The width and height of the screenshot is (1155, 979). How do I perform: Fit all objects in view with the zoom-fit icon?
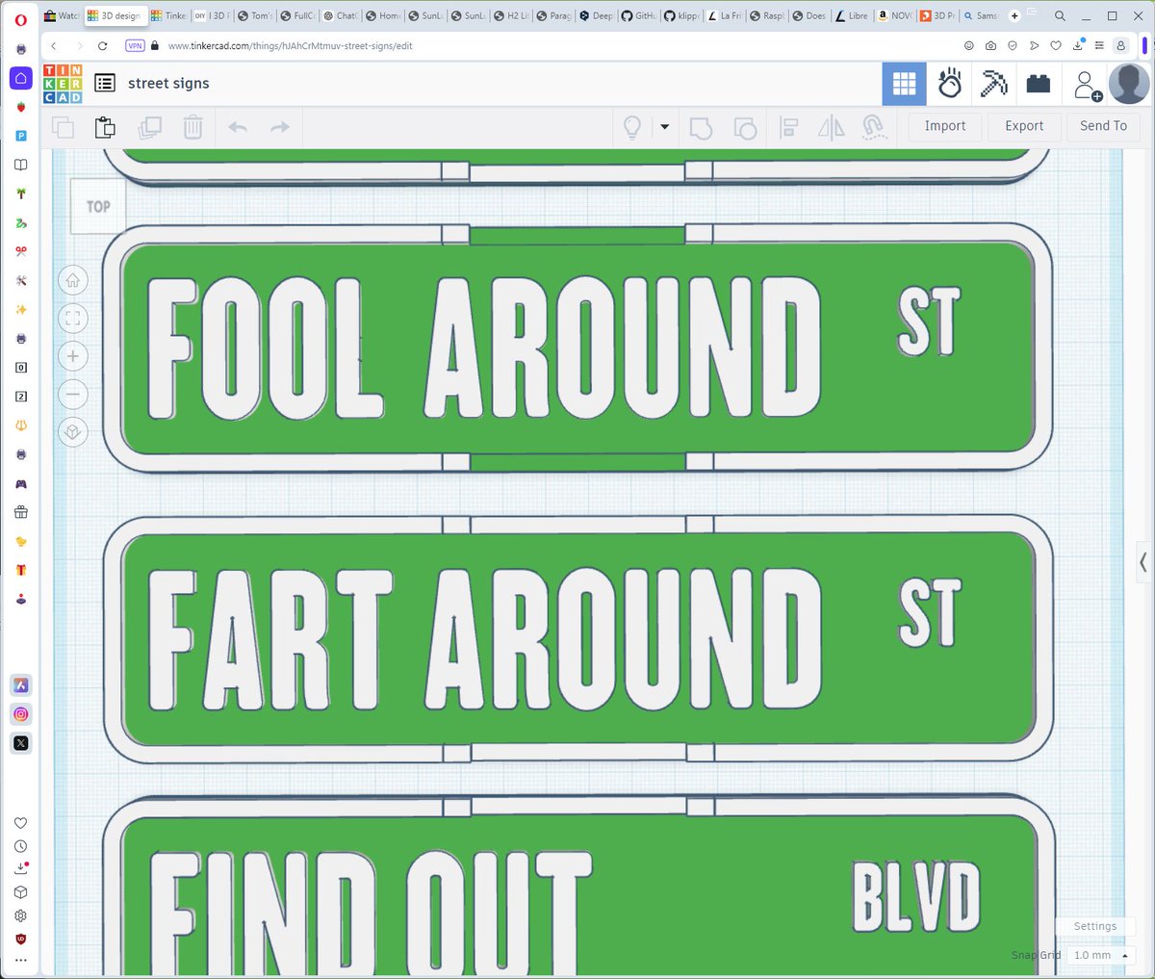point(72,318)
